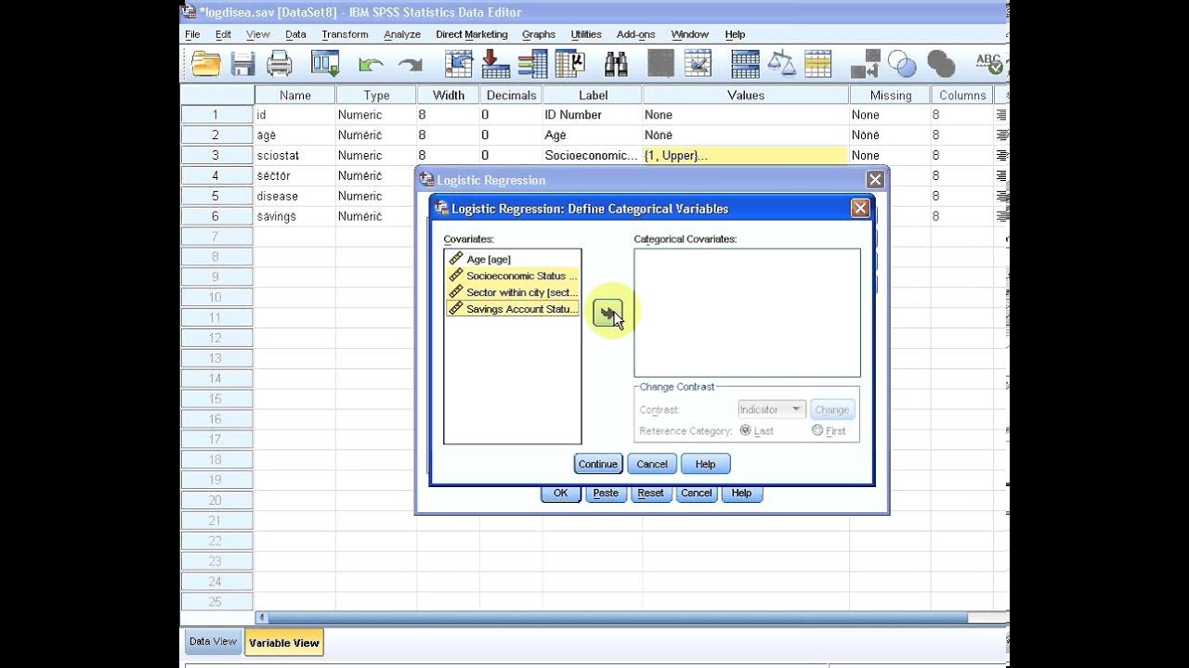
Task: Open the Utilities menu
Action: [586, 34]
